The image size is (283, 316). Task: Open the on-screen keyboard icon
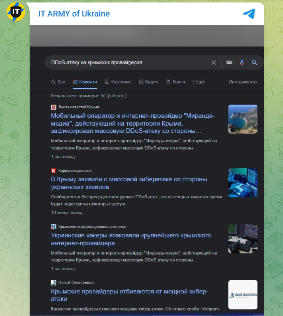click(229, 63)
